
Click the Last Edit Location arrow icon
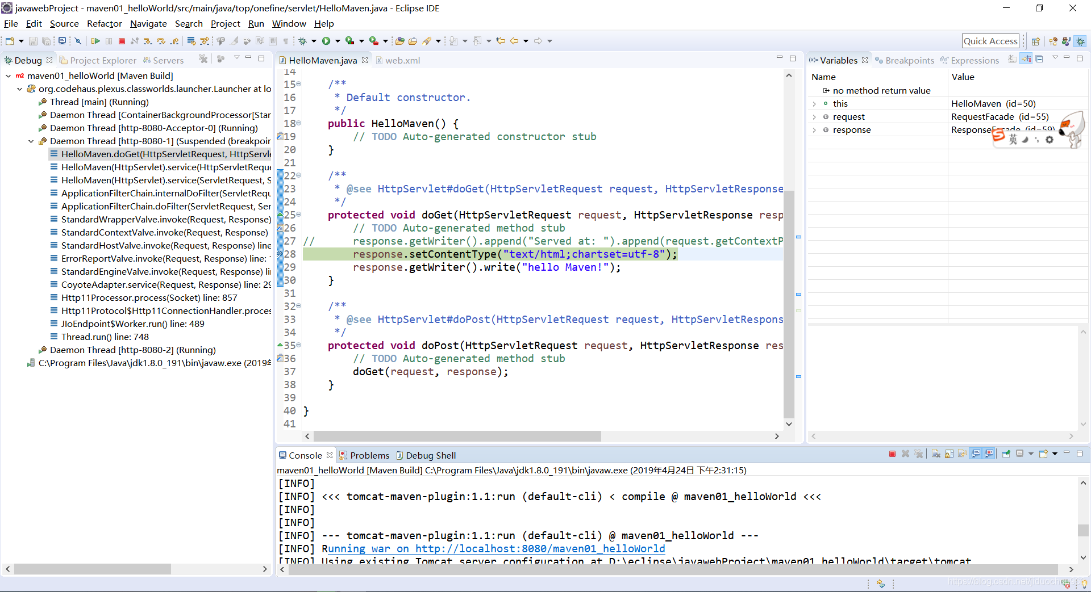(x=501, y=41)
